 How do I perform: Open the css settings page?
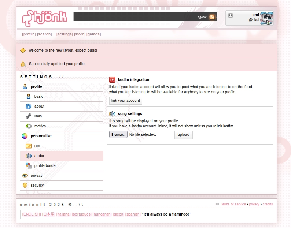(62, 146)
